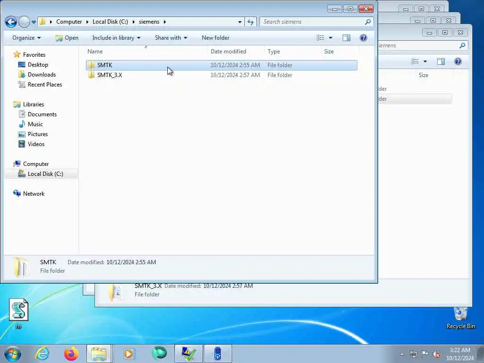This screenshot has height=363, width=484.
Task: Toggle the preview pane
Action: 346,38
